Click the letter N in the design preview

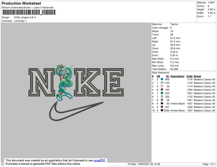(42, 82)
